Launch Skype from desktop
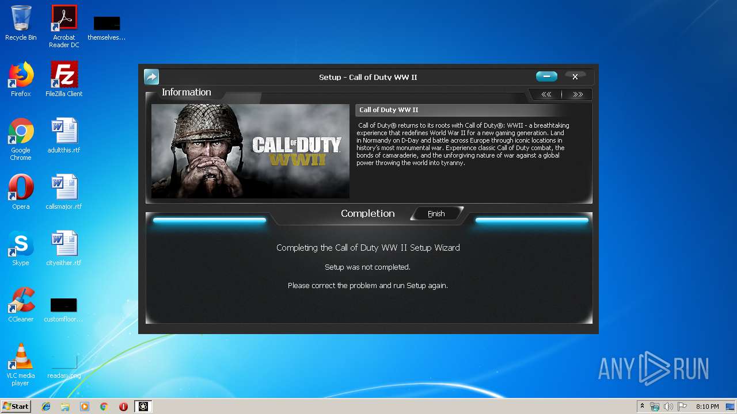737x414 pixels. [x=21, y=248]
